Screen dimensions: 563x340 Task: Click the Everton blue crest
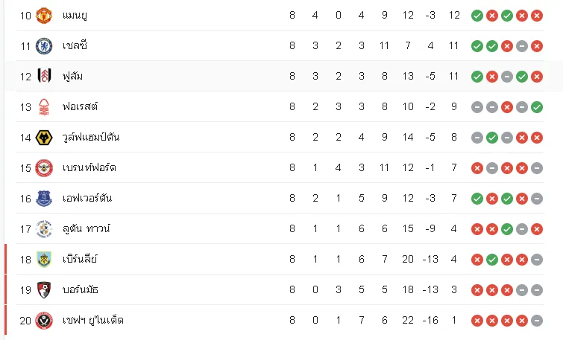[x=44, y=199]
